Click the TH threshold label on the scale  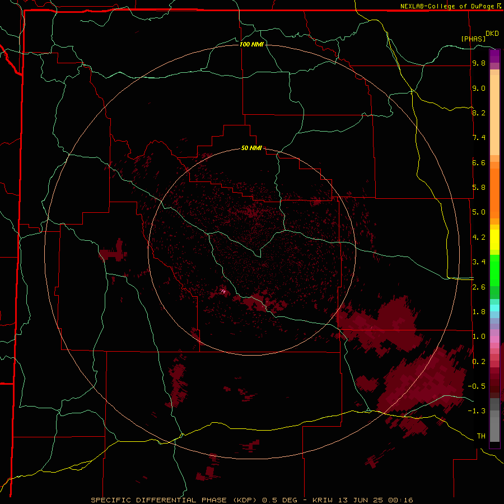click(481, 436)
